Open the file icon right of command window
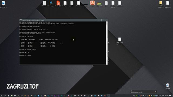This screenshot has height=97, width=173. pyautogui.click(x=120, y=41)
